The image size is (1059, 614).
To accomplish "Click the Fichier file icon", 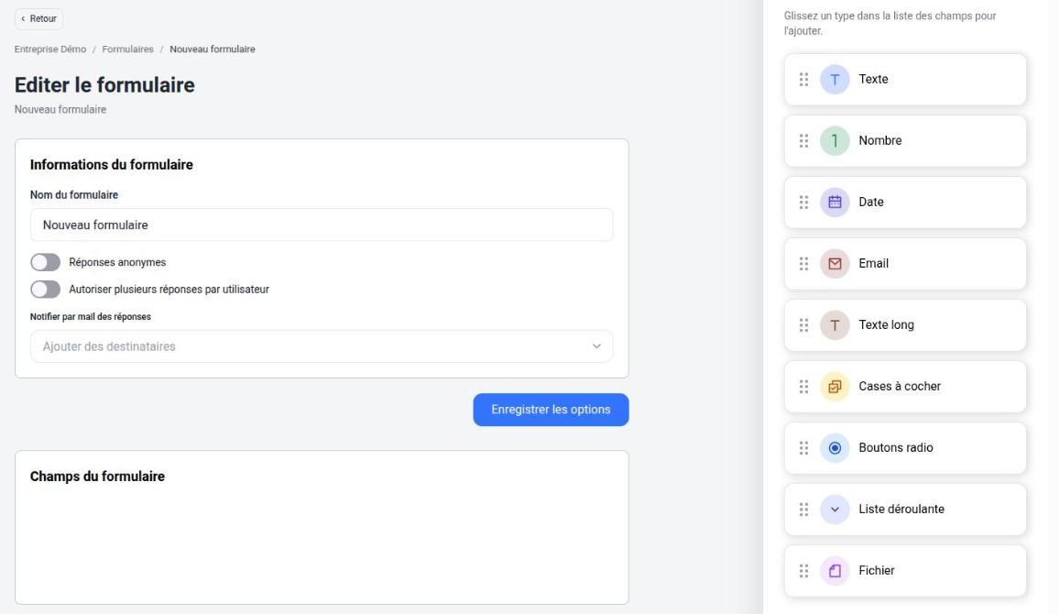I will [x=835, y=572].
